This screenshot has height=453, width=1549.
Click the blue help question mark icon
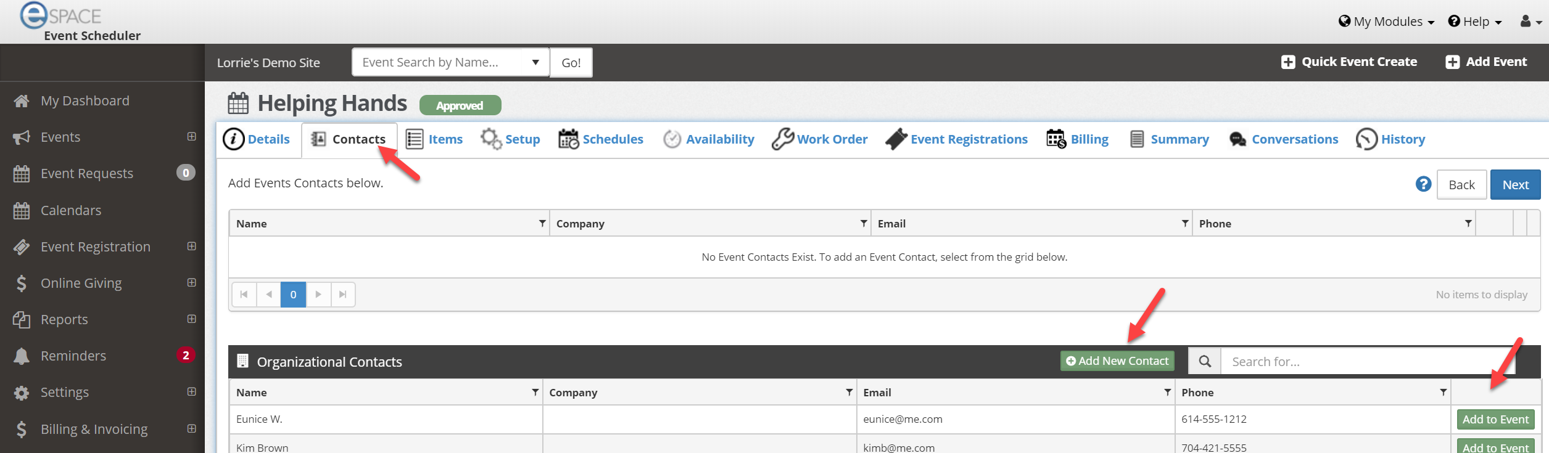(1423, 184)
